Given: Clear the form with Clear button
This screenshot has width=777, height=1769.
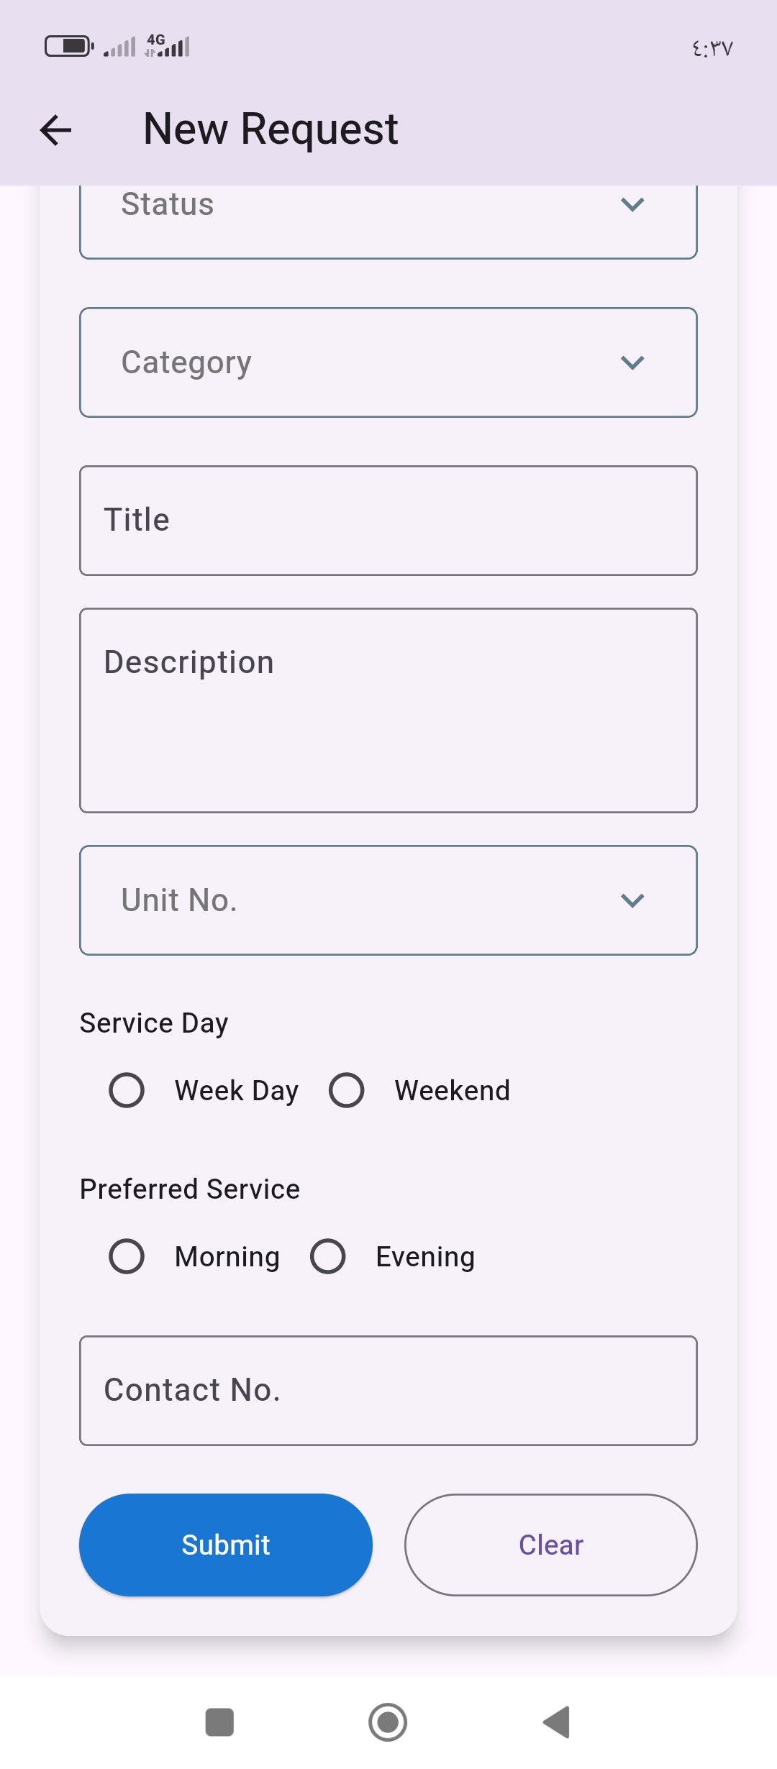Looking at the screenshot, I should pos(551,1545).
